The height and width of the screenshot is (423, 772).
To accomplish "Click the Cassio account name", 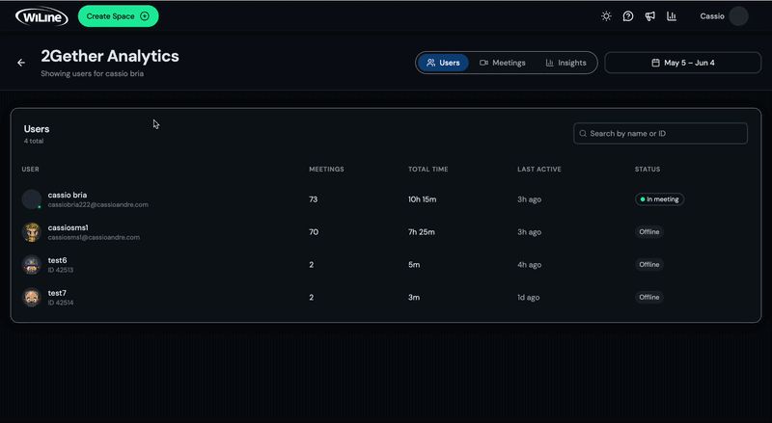I will 712,16.
